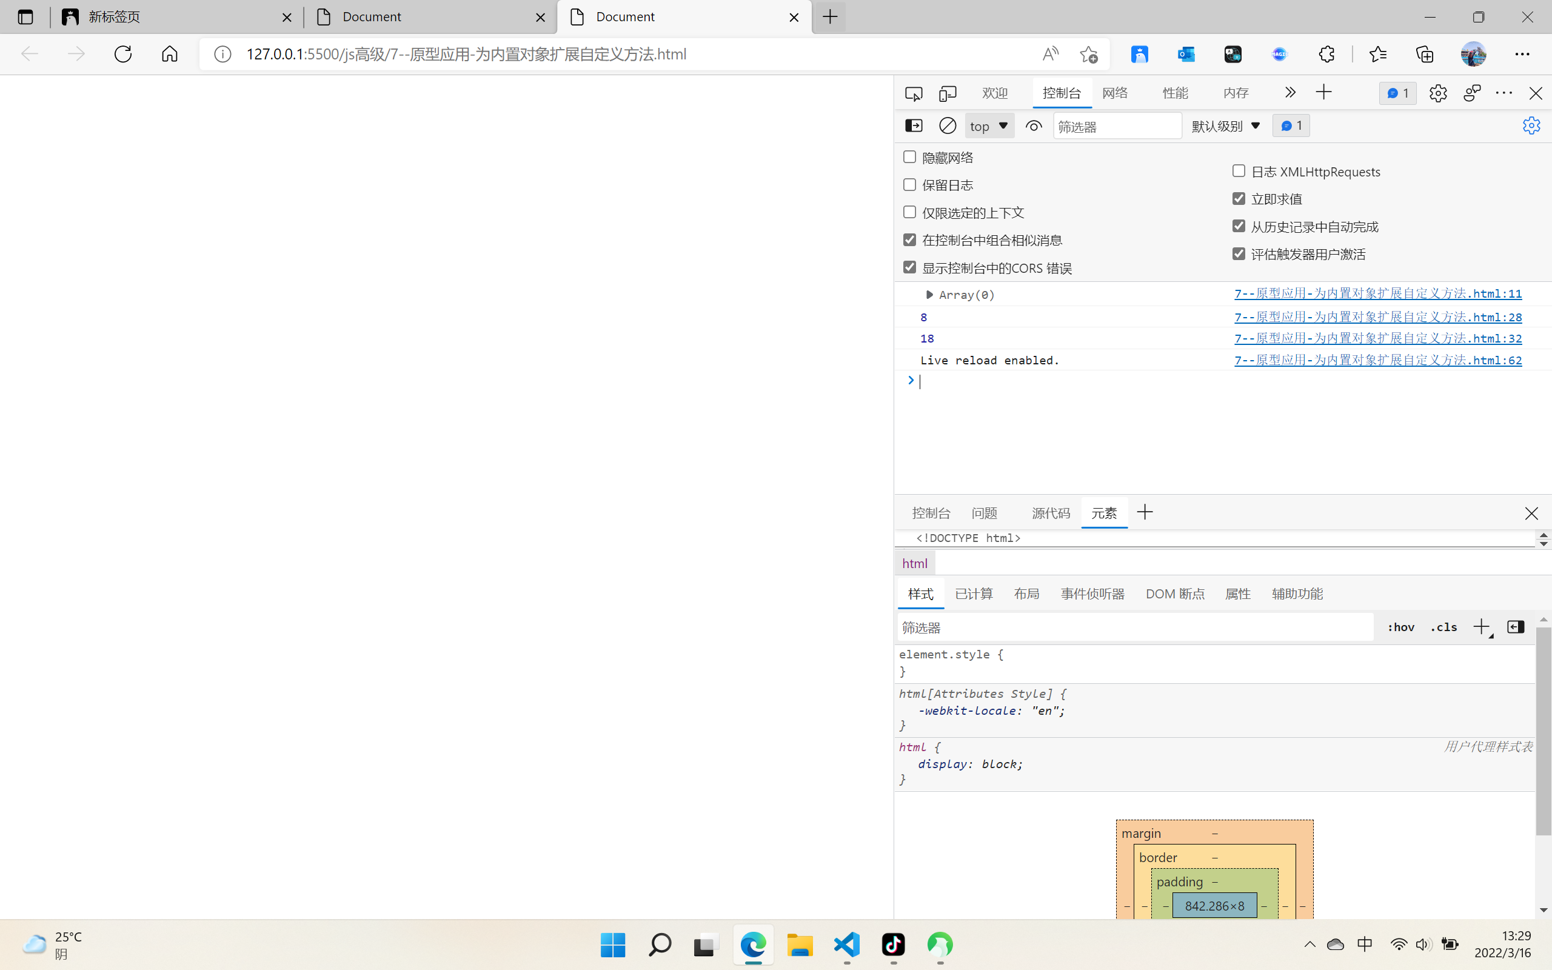Image resolution: width=1552 pixels, height=970 pixels.
Task: Clear the console with the clear icon
Action: click(x=947, y=125)
